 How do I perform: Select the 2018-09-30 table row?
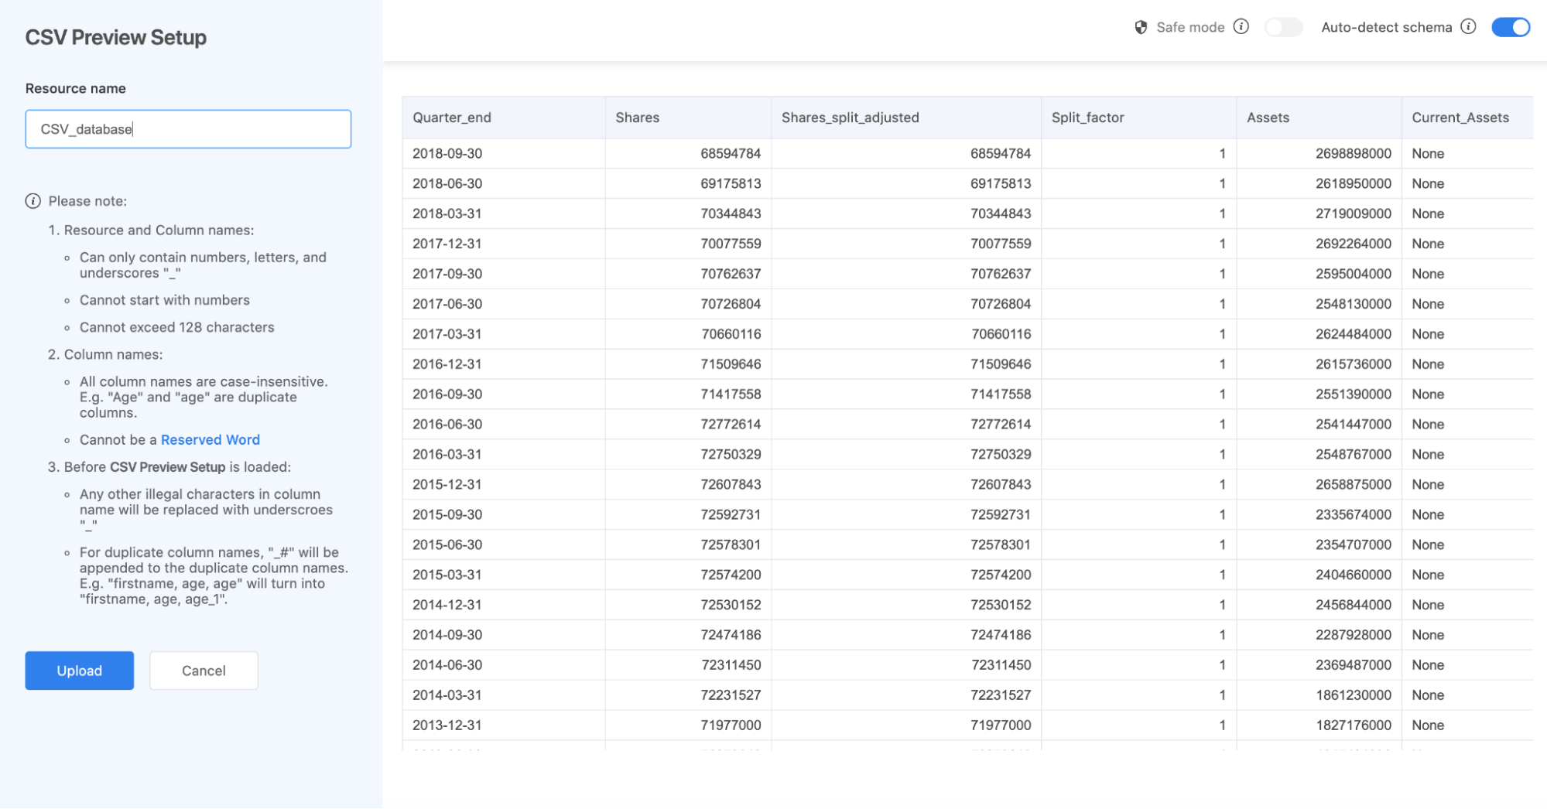point(447,153)
